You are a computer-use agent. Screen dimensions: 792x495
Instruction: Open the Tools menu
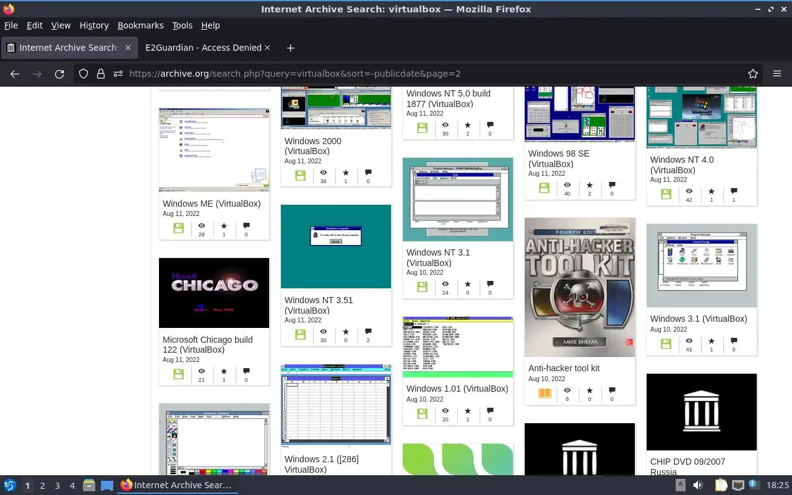[182, 25]
